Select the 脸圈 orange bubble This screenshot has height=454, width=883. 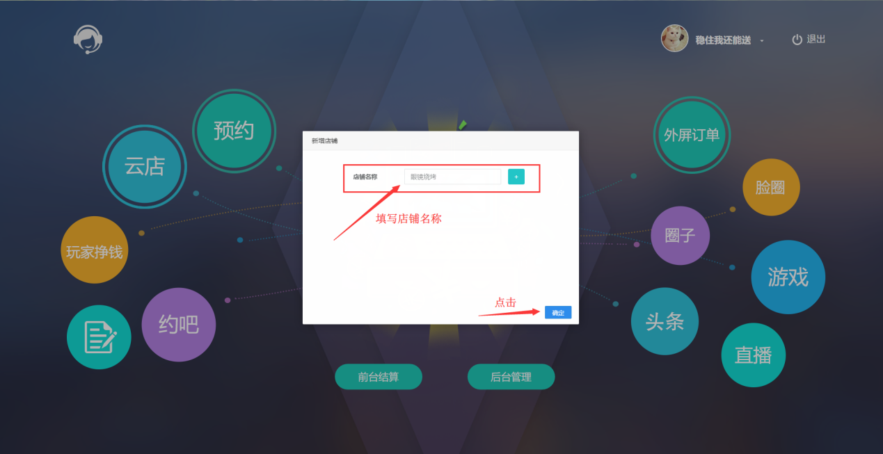[771, 187]
